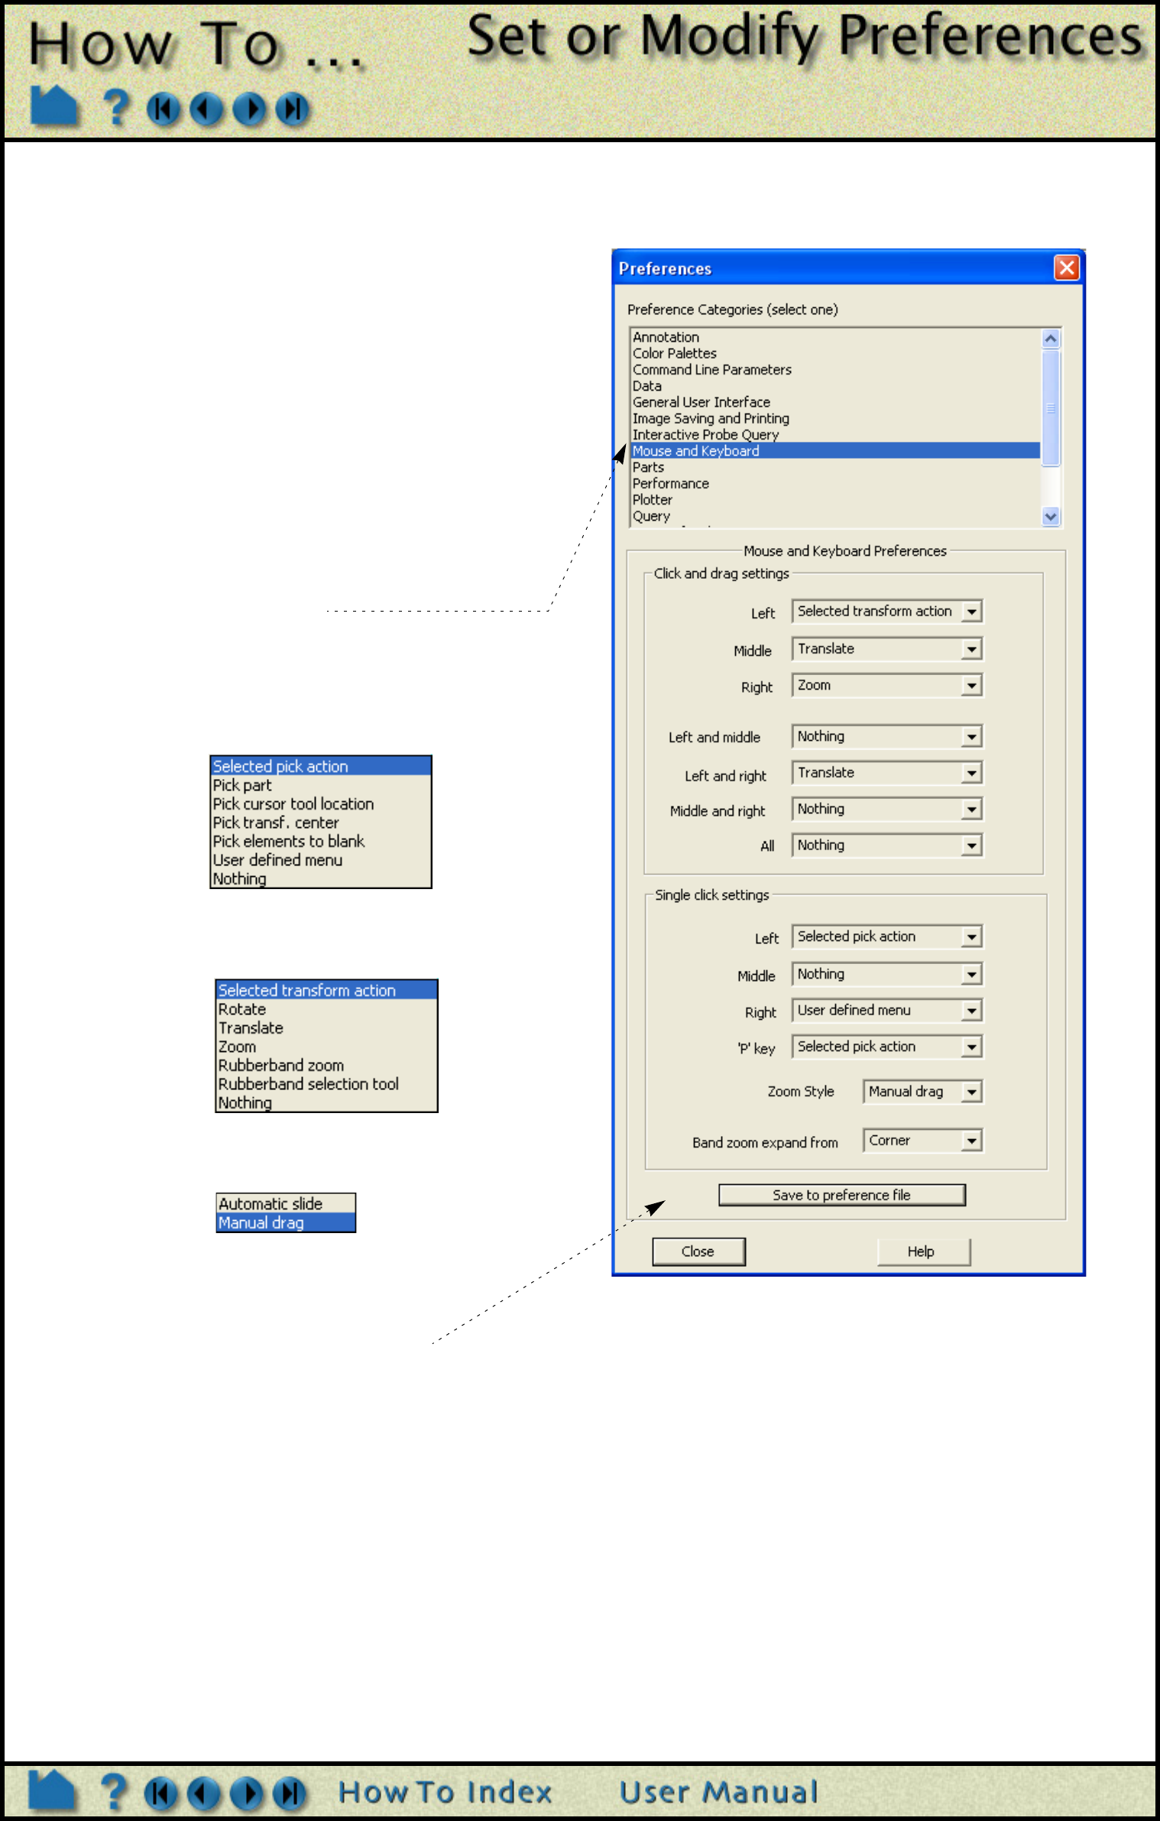This screenshot has width=1160, height=1821.
Task: Select Nothing in the transform action list
Action: 326,1102
